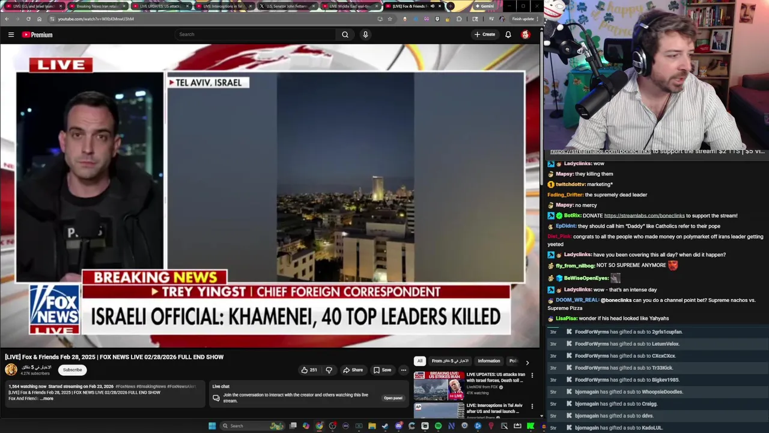Like the video showing 251 likes
Screen dimensions: 769x433
(x=309, y=370)
